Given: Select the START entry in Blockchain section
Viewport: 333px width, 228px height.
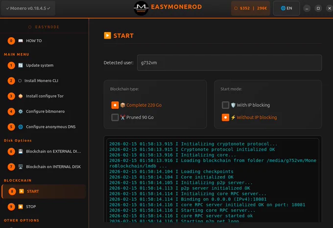Looking at the screenshot, I should pyautogui.click(x=44, y=191).
